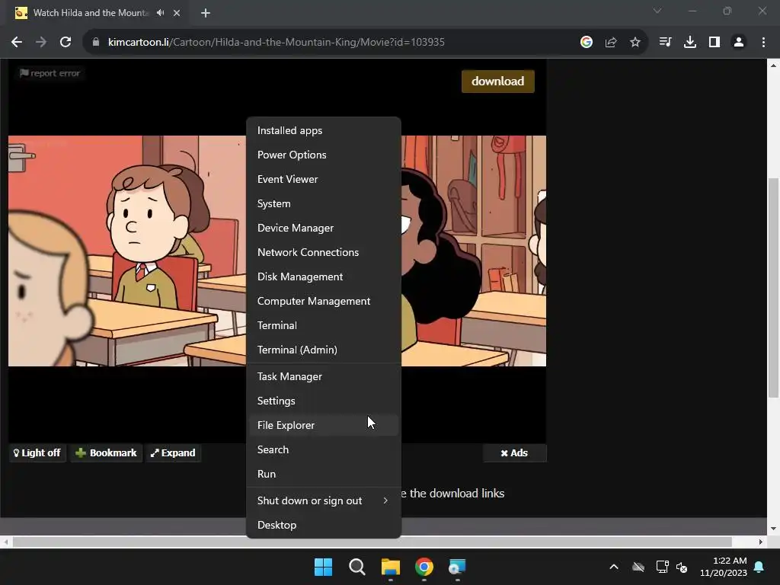
Task: Open clock showing 1:22 AM
Action: (x=724, y=567)
